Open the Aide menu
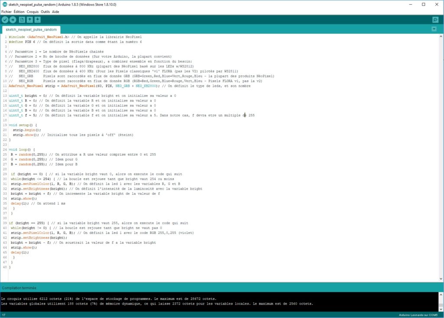 click(55, 12)
